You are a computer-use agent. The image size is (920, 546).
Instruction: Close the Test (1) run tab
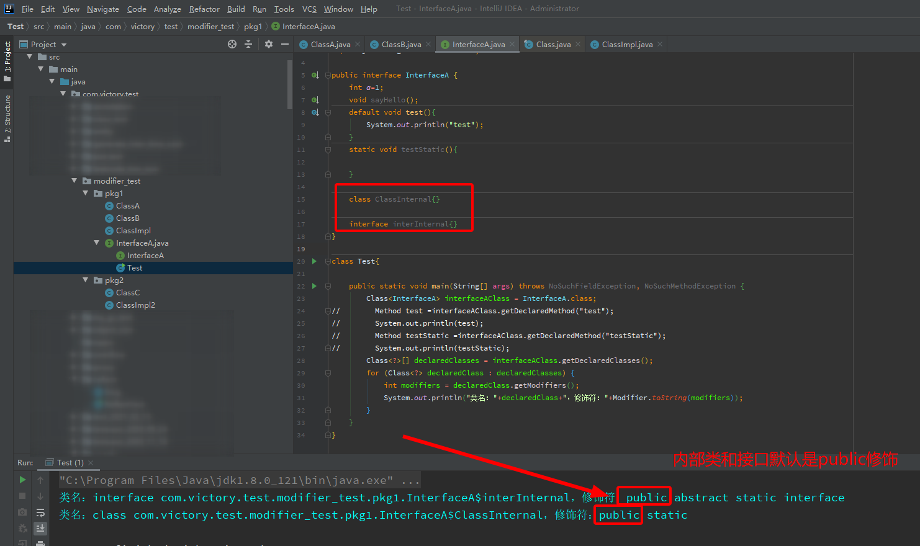point(91,463)
